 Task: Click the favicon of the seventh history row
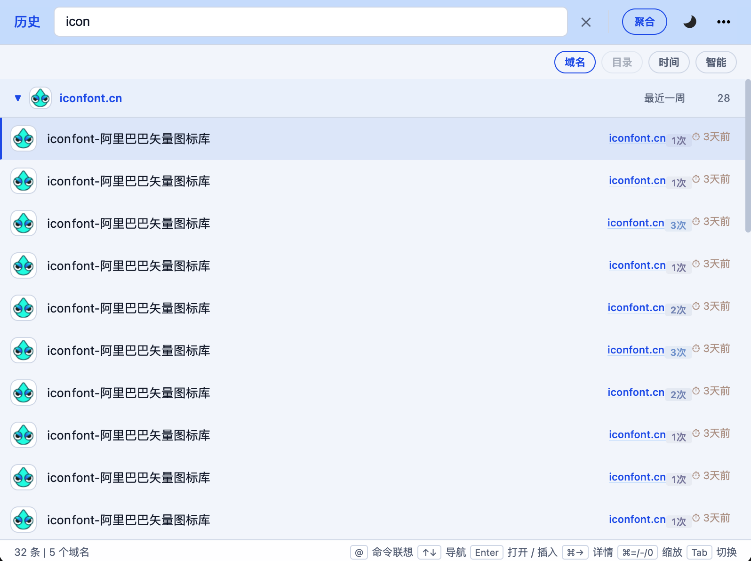(x=24, y=393)
